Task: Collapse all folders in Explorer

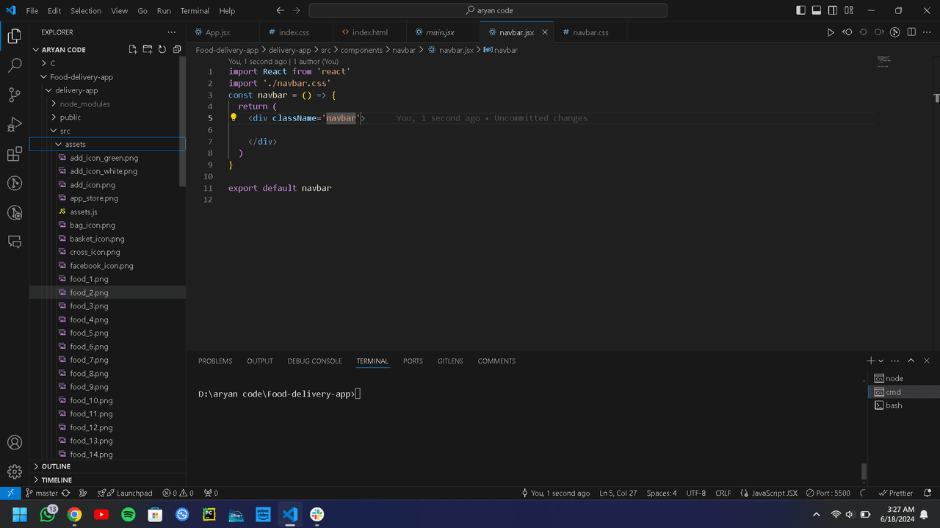Action: click(x=177, y=50)
